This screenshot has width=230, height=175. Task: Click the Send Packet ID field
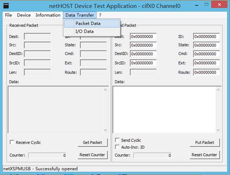click(206, 37)
